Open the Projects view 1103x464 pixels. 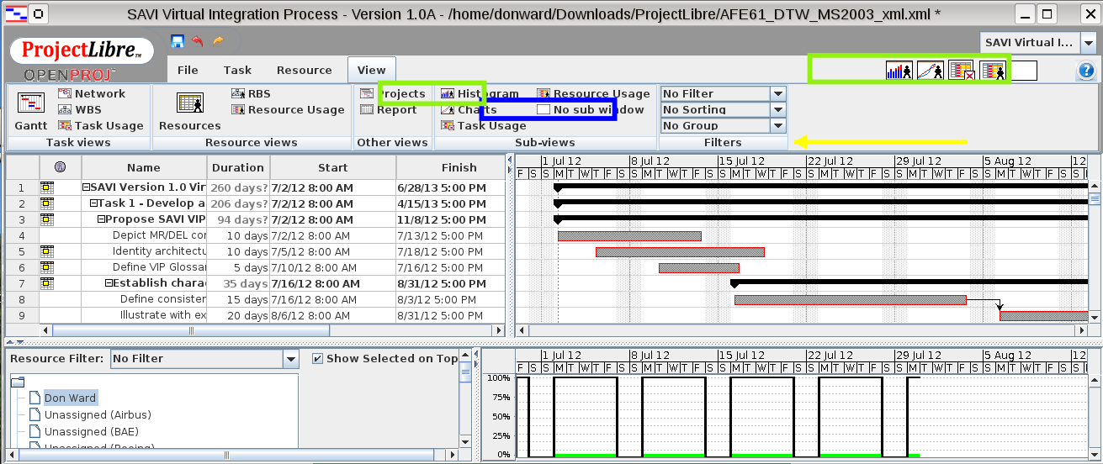[393, 93]
